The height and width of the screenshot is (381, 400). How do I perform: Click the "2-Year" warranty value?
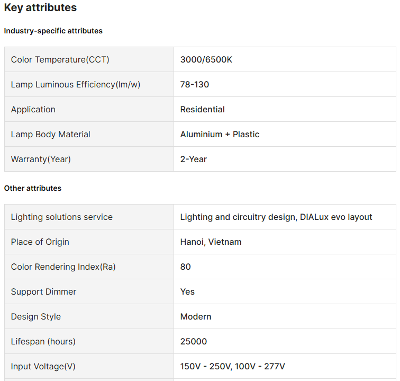pos(194,160)
